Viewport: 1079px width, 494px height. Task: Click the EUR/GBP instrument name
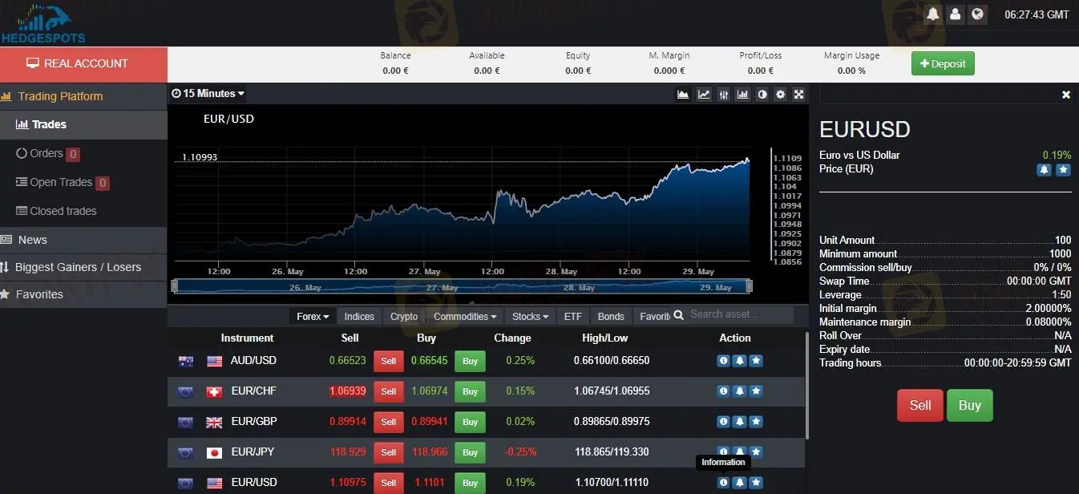(253, 421)
